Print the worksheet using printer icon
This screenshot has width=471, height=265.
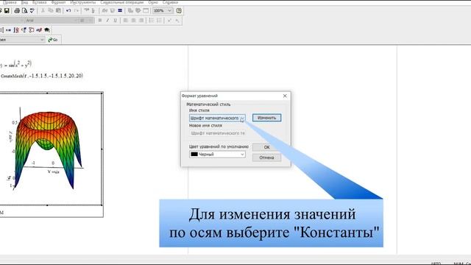[17, 11]
